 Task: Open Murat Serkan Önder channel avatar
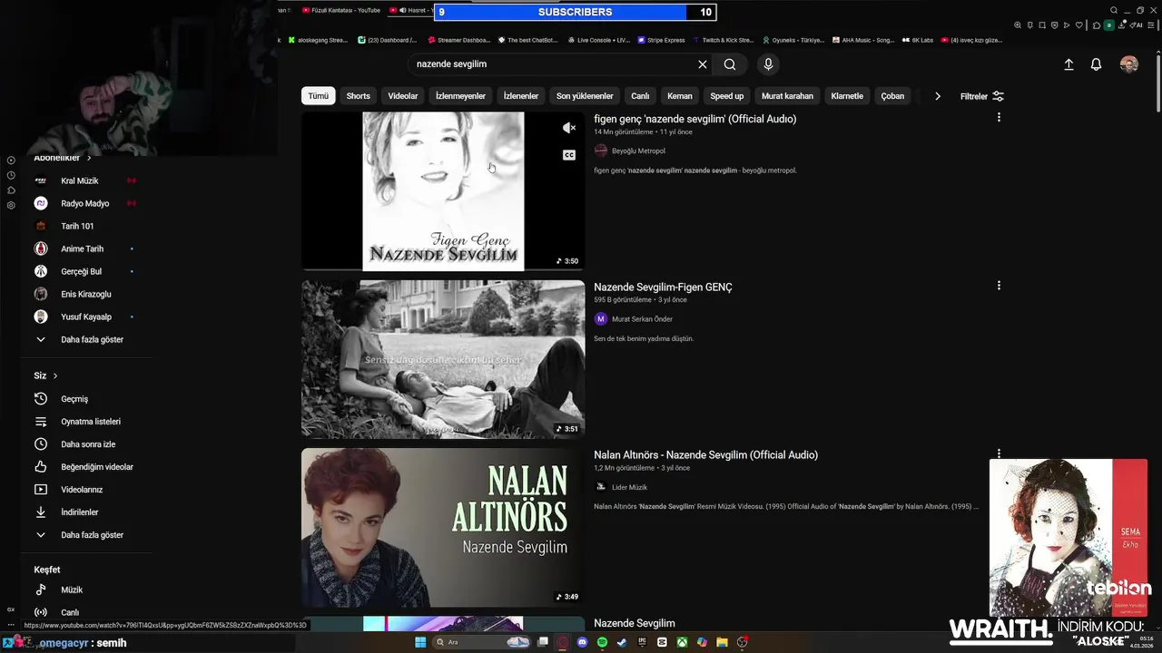click(x=600, y=318)
